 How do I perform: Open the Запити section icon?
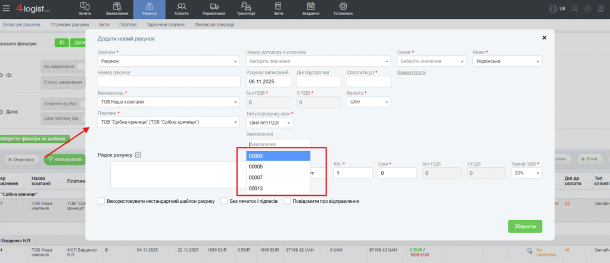(85, 7)
